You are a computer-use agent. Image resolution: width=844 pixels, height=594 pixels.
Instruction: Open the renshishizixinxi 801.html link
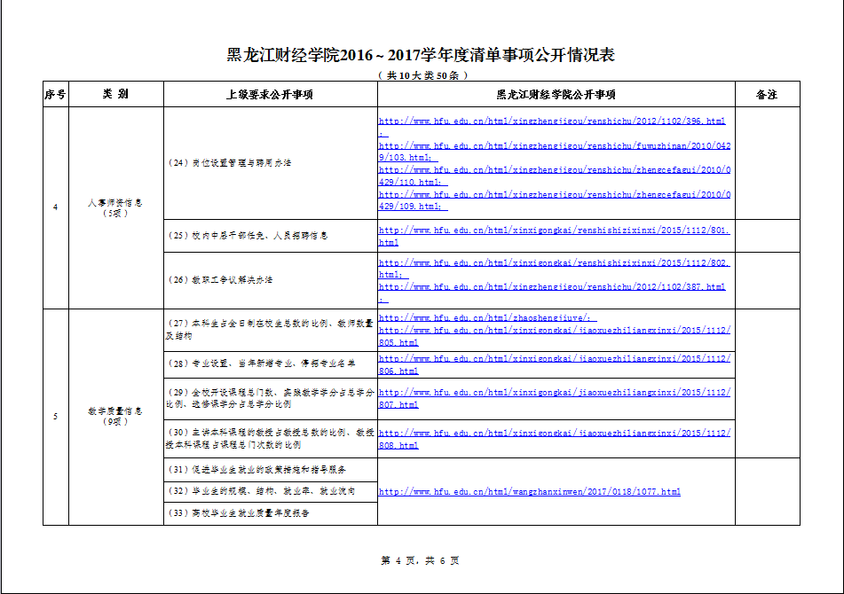554,230
